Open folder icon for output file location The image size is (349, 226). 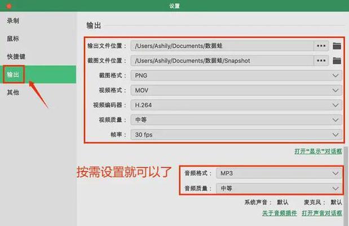[x=337, y=46]
